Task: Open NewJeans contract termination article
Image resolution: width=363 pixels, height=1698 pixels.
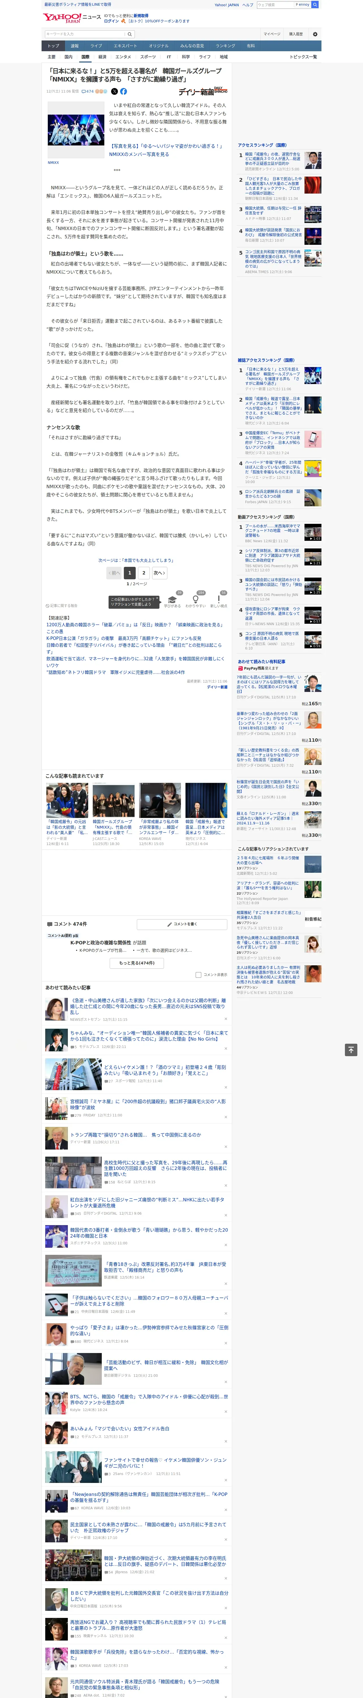Action: click(x=149, y=1498)
